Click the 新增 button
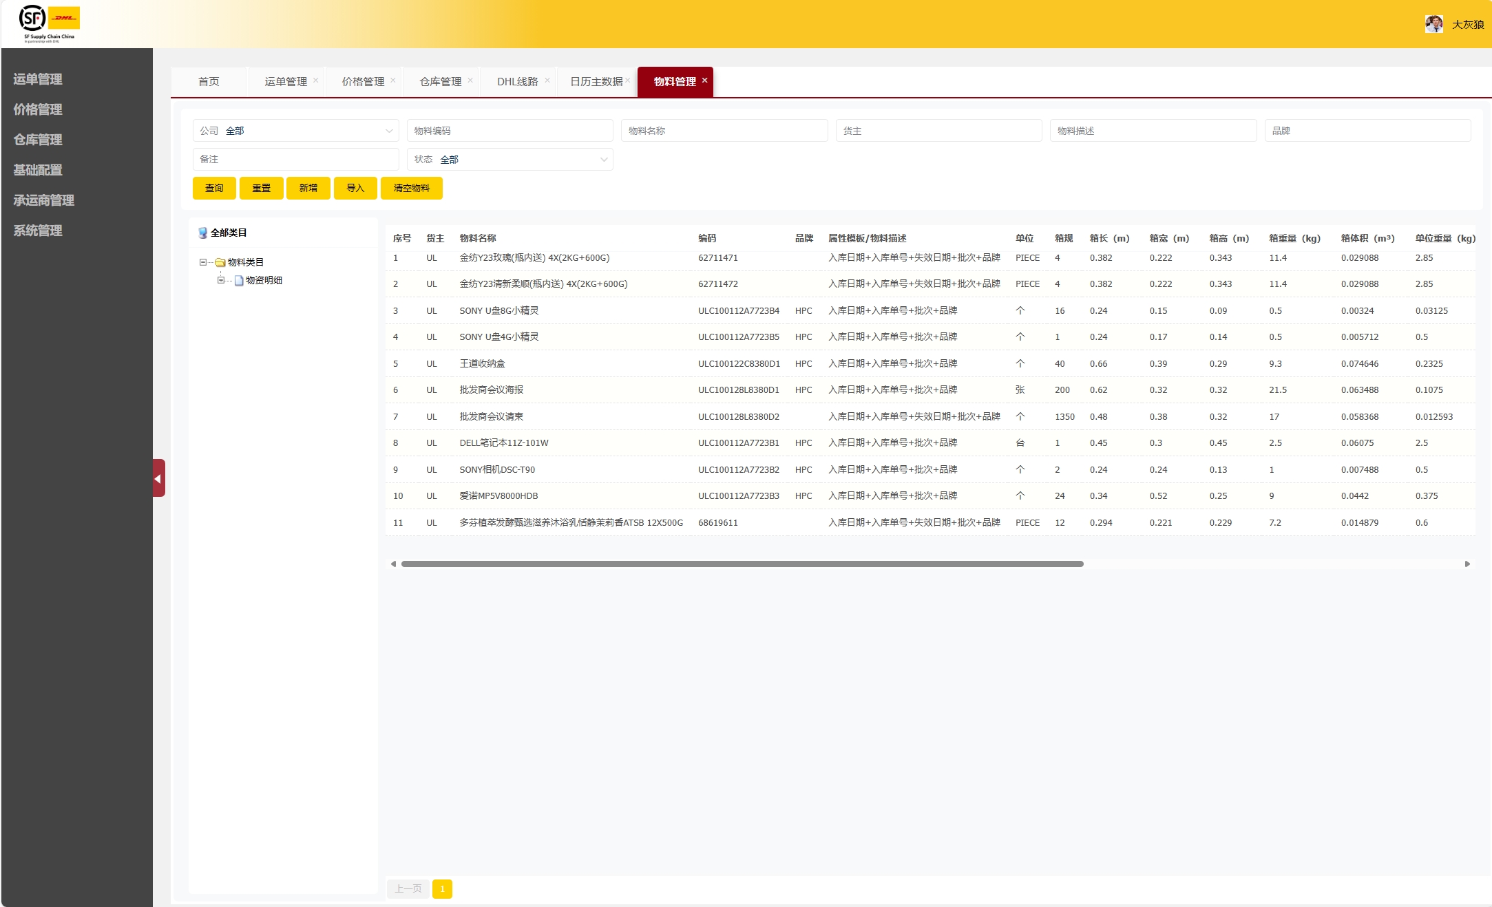This screenshot has height=907, width=1492. [308, 188]
